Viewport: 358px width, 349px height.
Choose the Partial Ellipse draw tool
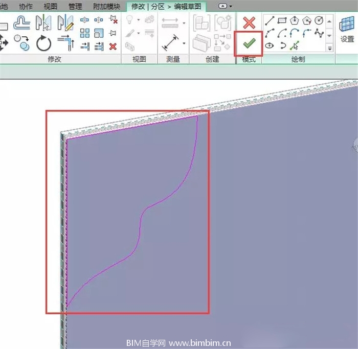coord(282,45)
